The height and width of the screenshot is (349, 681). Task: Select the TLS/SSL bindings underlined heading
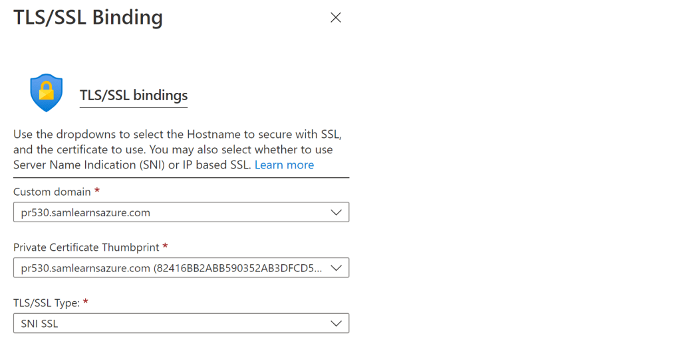pos(134,96)
